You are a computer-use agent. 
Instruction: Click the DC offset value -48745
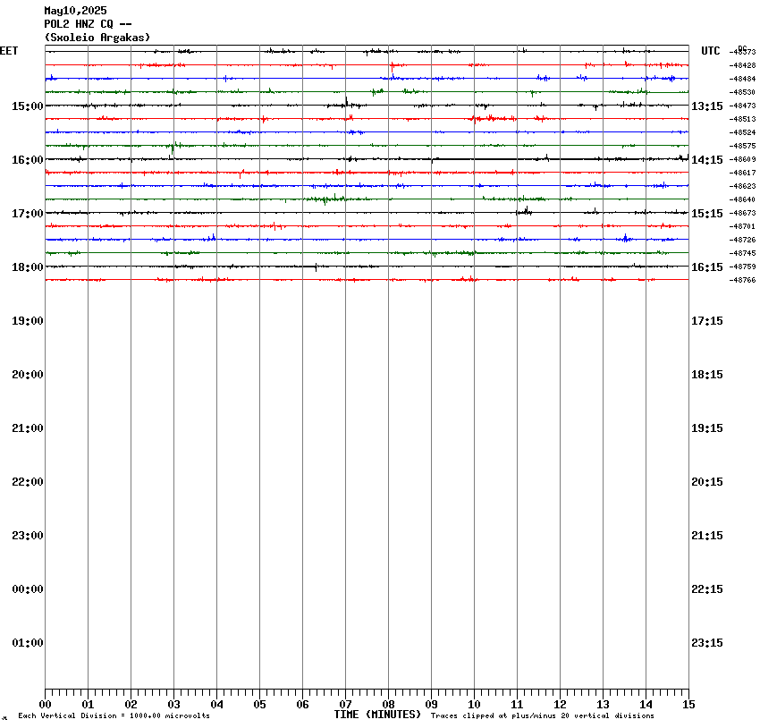click(x=742, y=253)
